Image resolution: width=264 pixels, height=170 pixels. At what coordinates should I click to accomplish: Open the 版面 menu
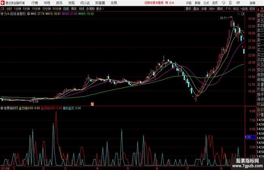click(198, 3)
